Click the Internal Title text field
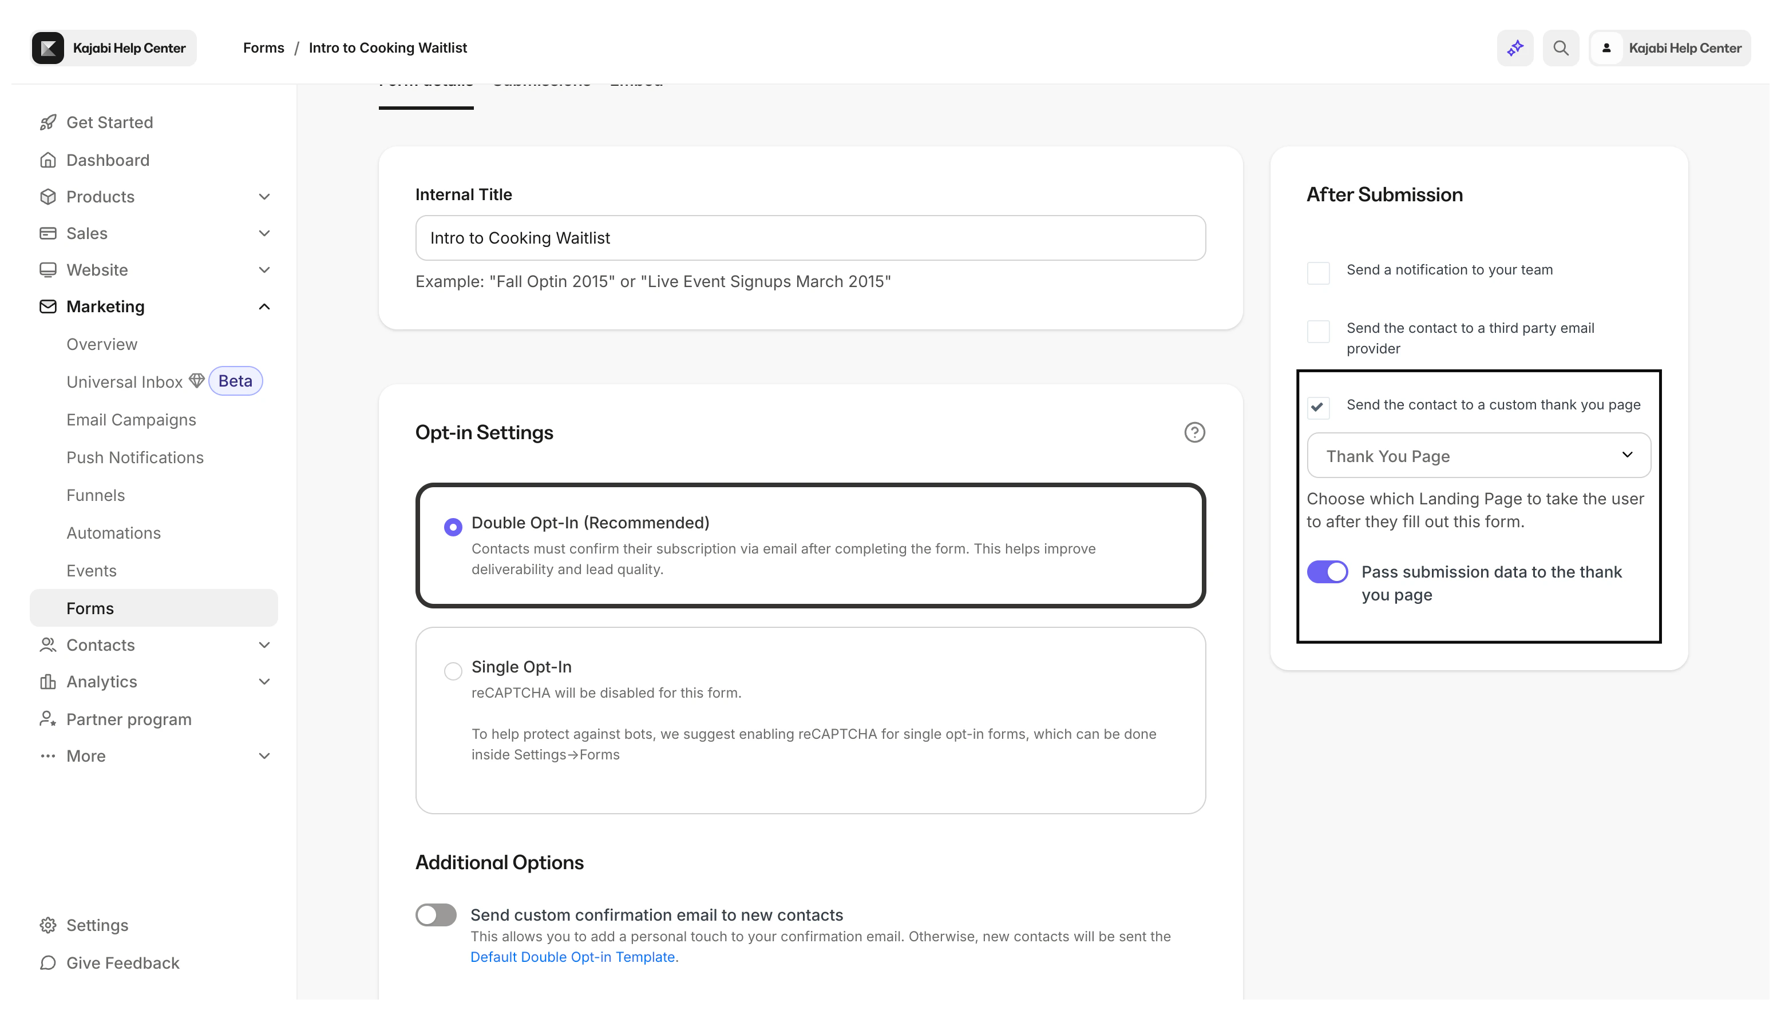Viewport: 1781px width, 1011px height. click(x=810, y=238)
